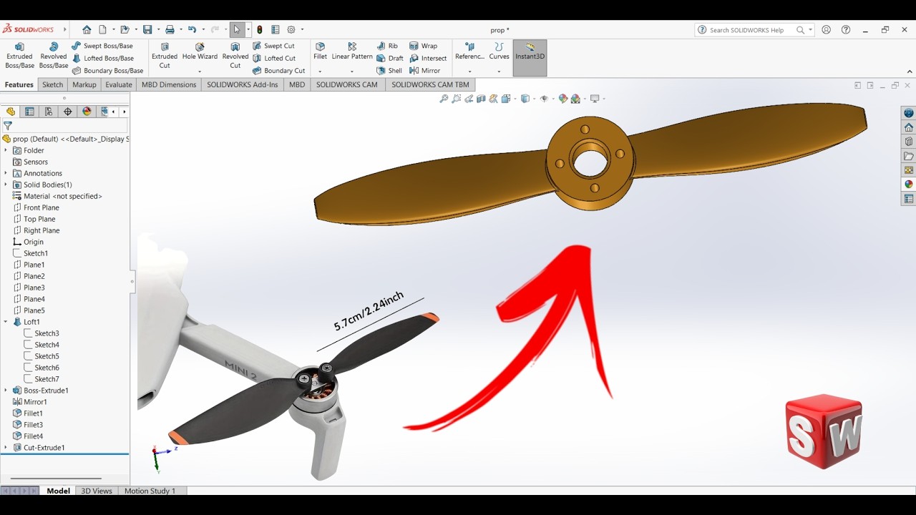Choose Swept Boss/Base command

pos(102,46)
